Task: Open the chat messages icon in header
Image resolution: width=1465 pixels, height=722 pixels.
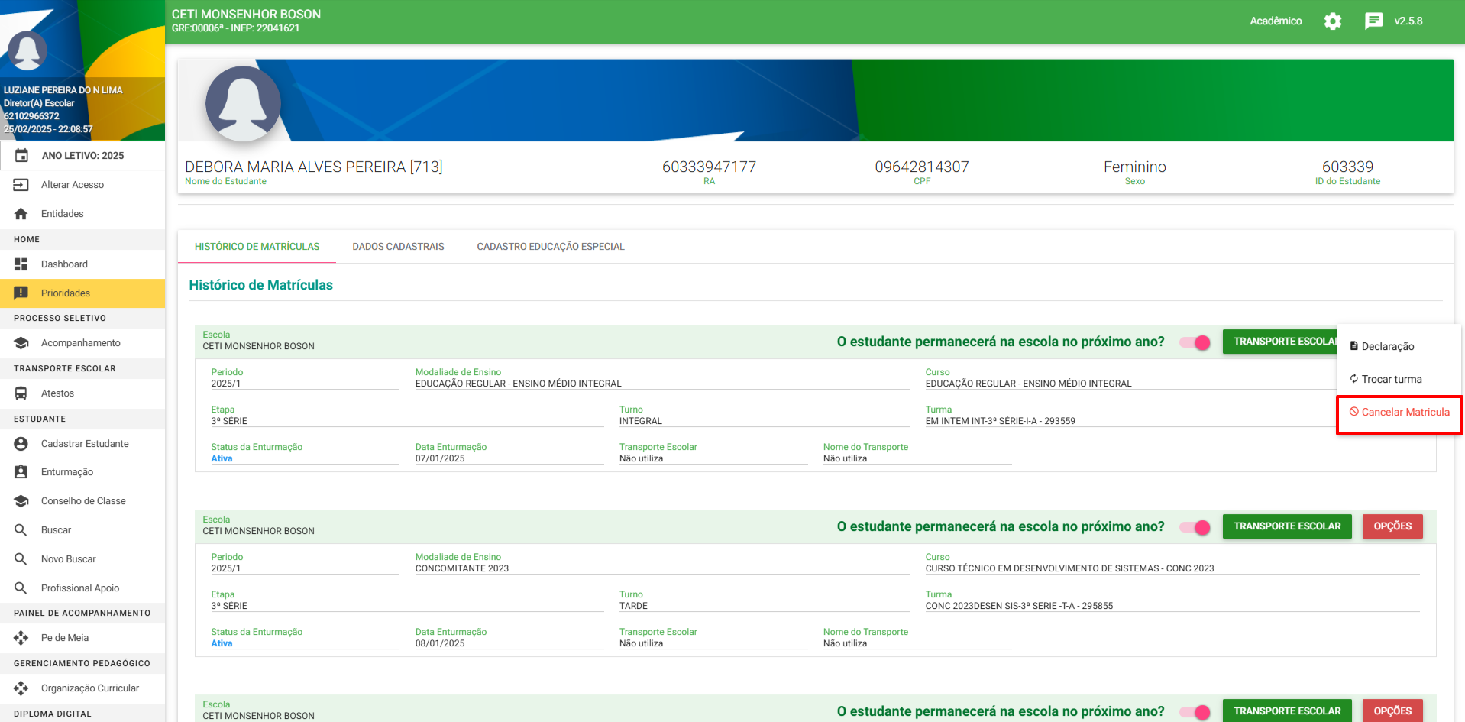Action: pyautogui.click(x=1373, y=21)
